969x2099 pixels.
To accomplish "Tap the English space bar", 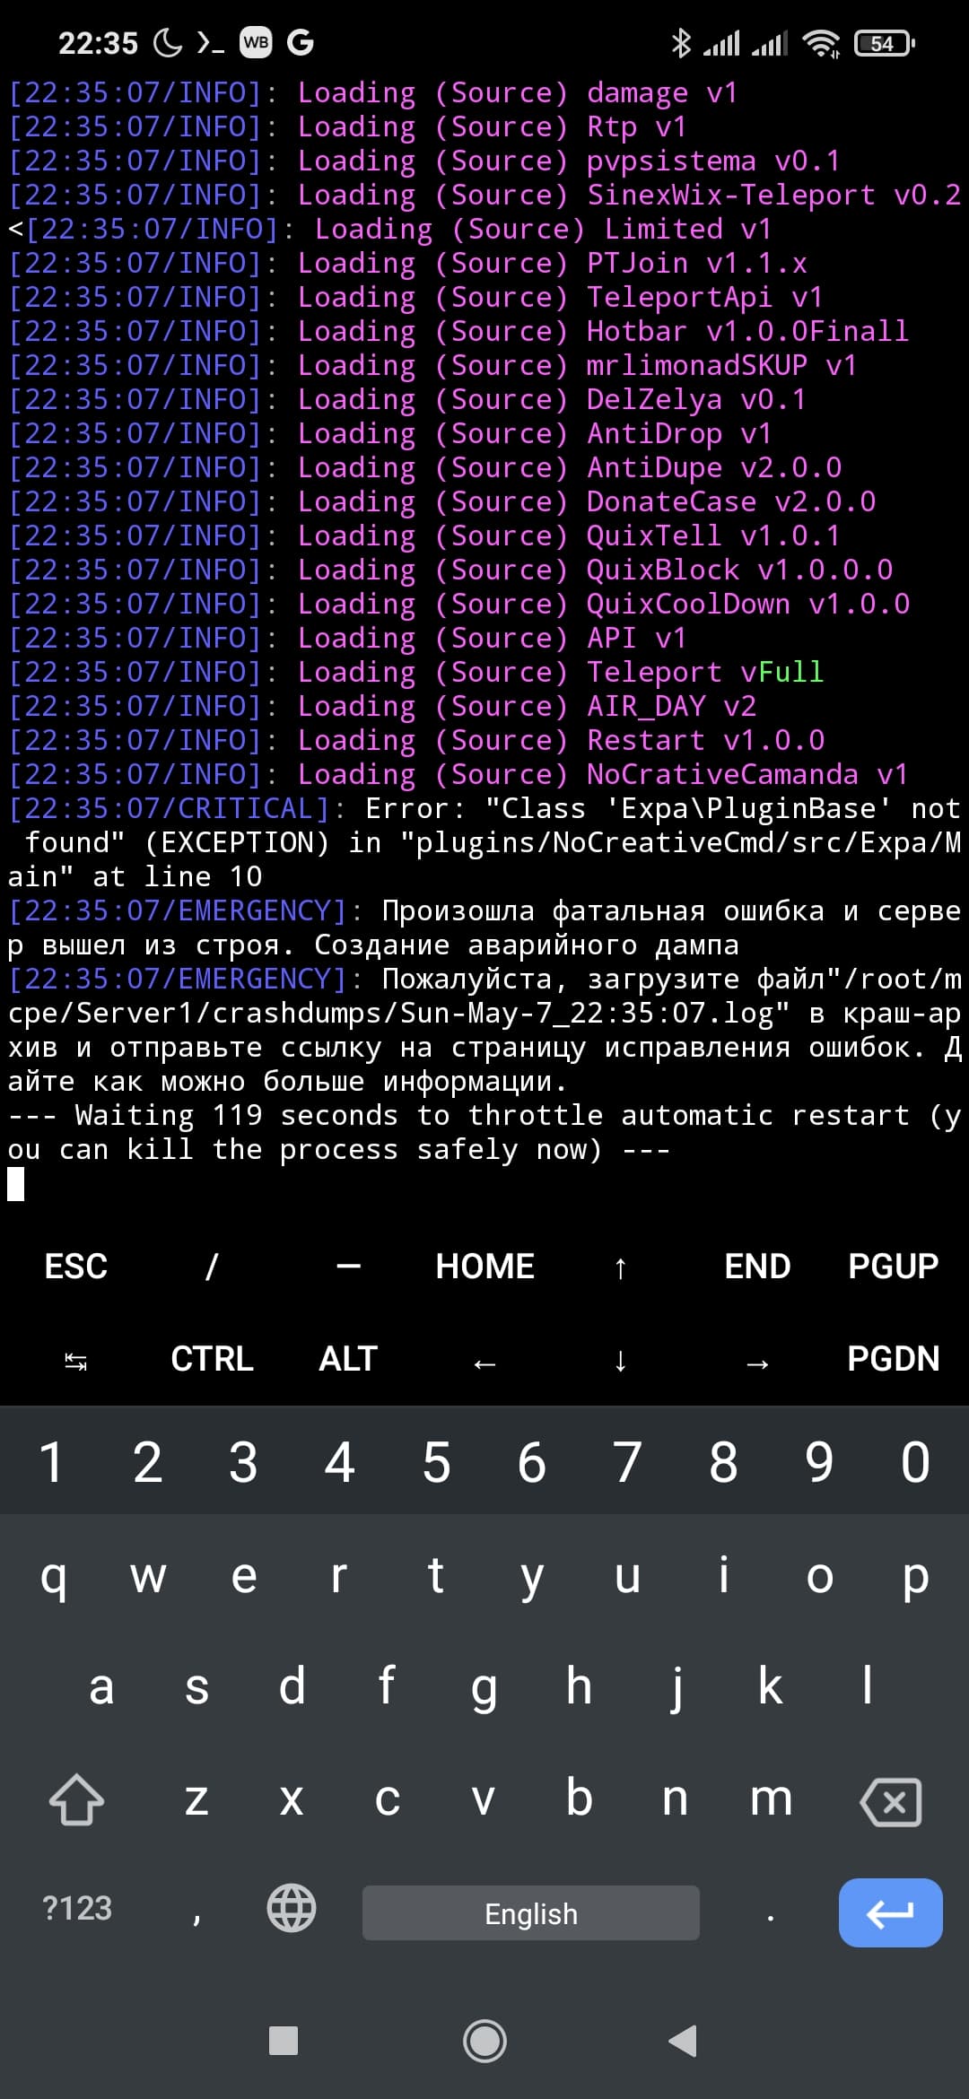I will point(531,1913).
